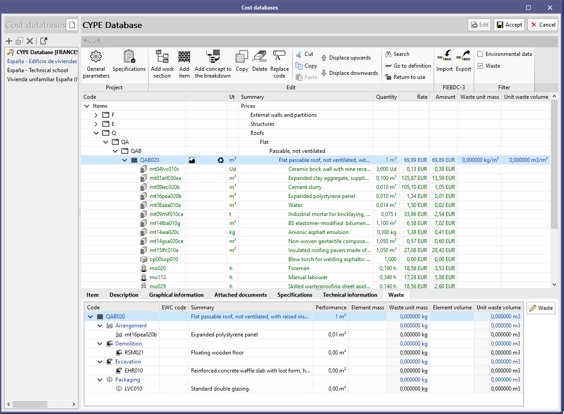The width and height of the screenshot is (564, 414).
Task: Duplicate the selected cost database
Action: (19, 41)
